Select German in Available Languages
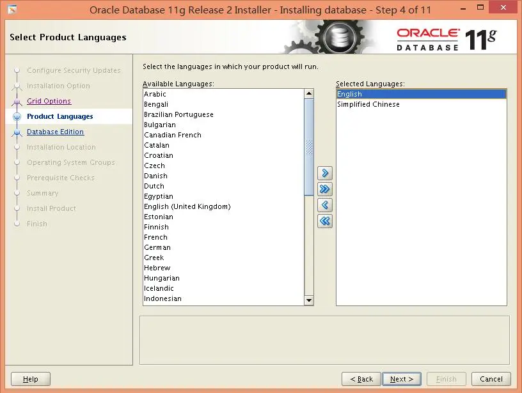The height and width of the screenshot is (393, 522). (x=223, y=247)
